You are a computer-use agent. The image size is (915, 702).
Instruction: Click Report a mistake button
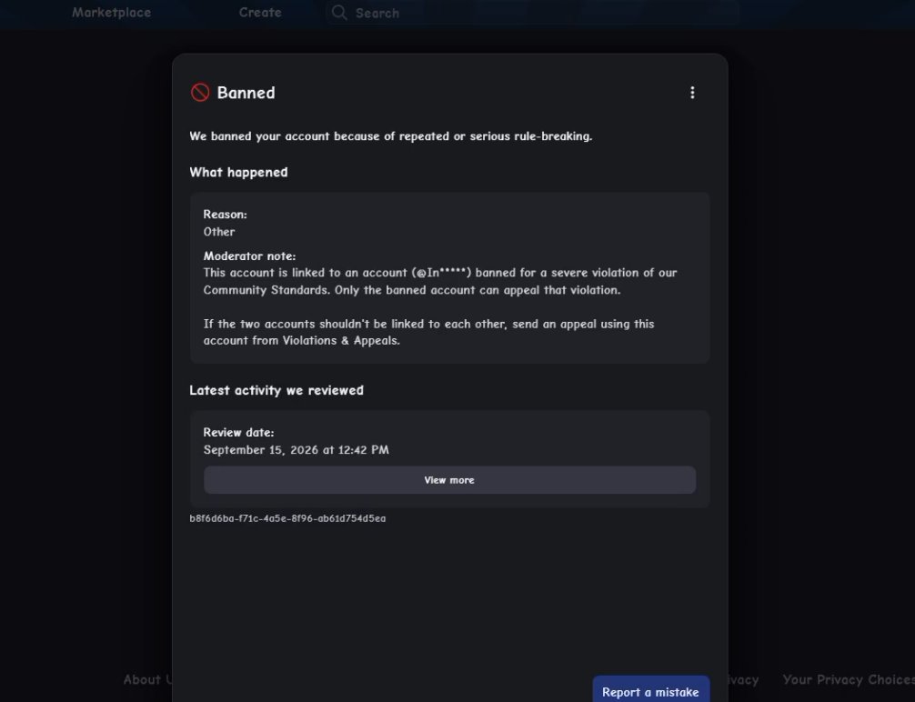click(650, 691)
